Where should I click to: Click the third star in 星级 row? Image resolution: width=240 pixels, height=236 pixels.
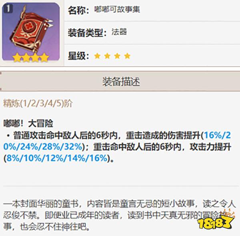click(117, 56)
